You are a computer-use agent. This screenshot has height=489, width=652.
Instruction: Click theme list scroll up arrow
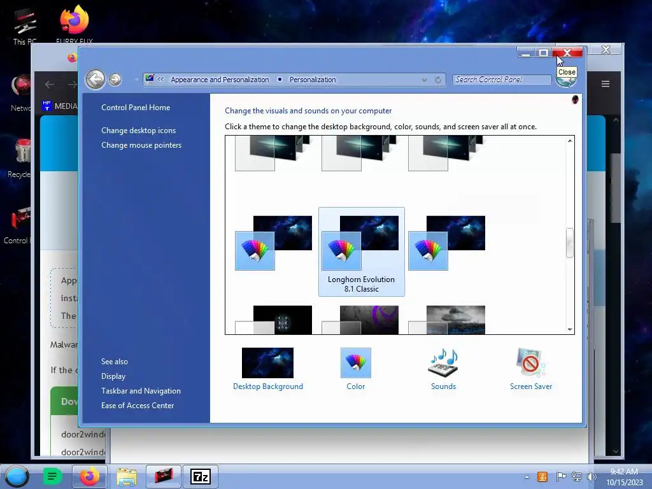(x=570, y=141)
